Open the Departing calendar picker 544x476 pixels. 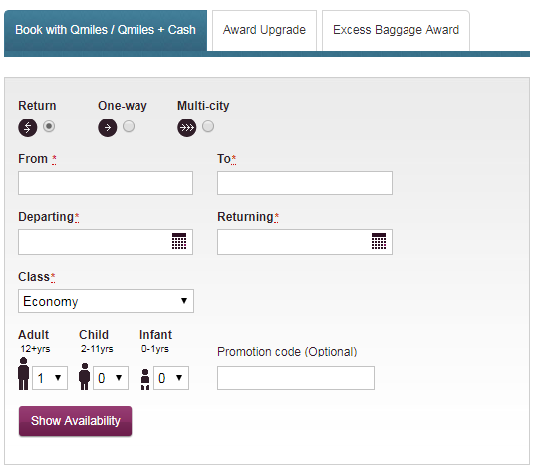[179, 241]
